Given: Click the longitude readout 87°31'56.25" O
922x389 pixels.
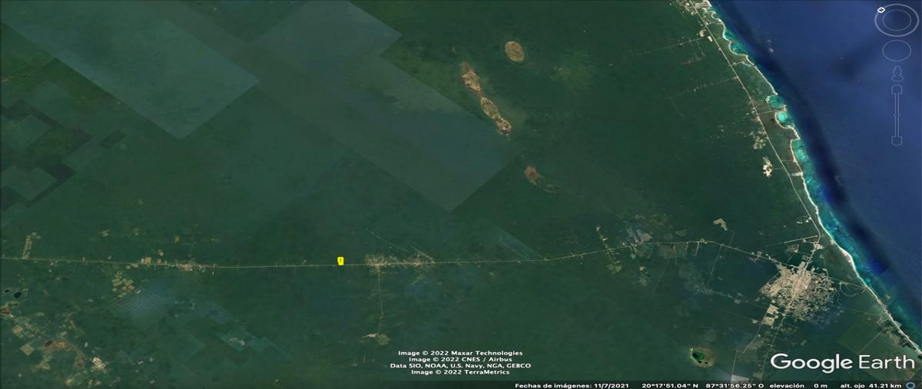Looking at the screenshot, I should point(736,385).
